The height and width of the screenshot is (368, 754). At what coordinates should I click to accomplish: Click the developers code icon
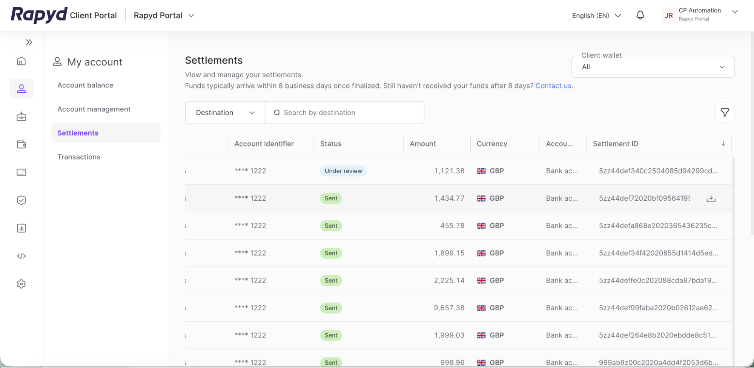click(21, 256)
